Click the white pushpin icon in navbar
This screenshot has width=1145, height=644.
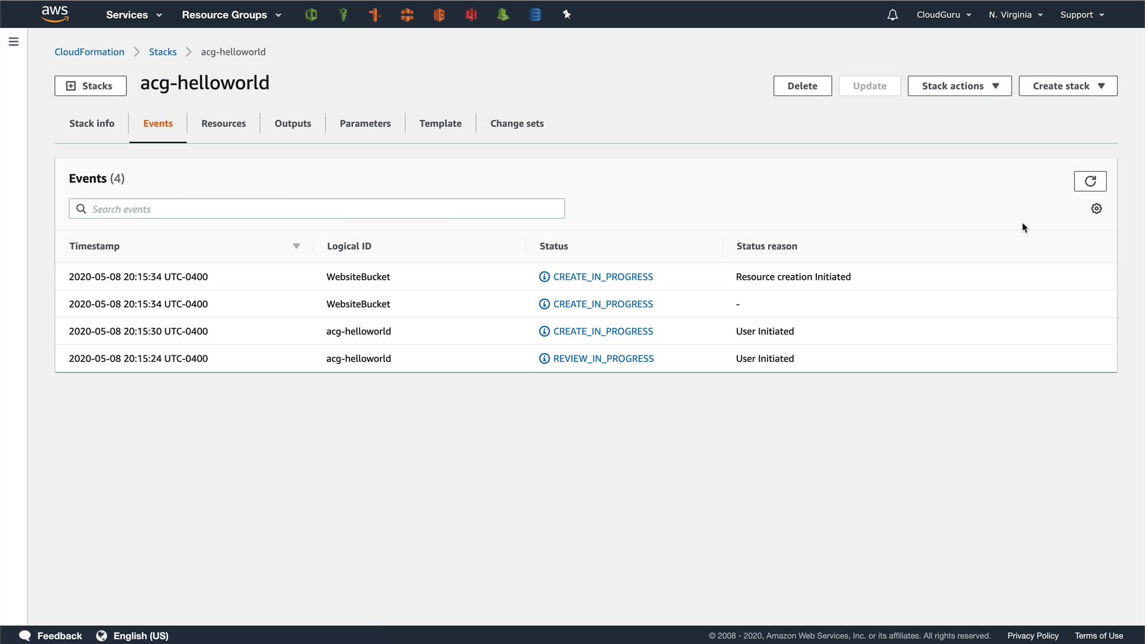click(567, 15)
